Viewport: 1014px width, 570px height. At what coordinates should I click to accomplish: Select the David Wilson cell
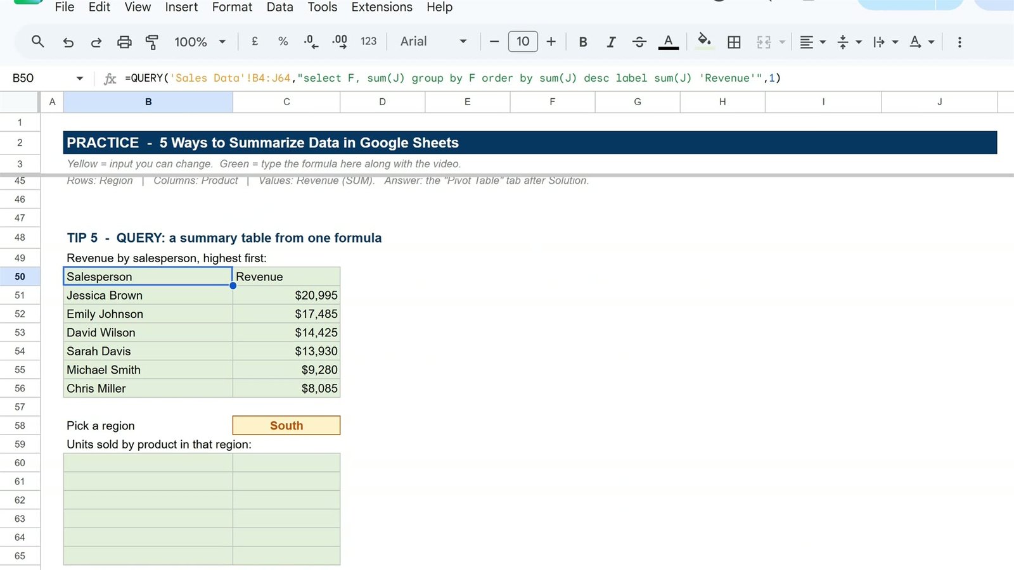(x=148, y=332)
